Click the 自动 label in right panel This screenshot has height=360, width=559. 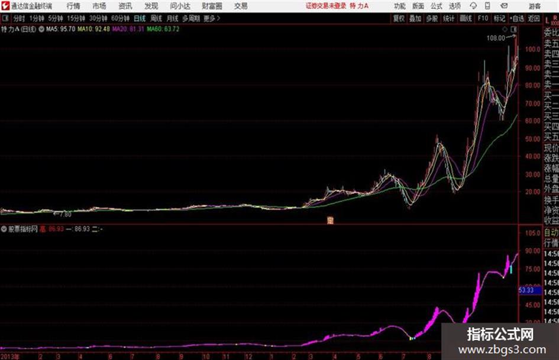point(551,233)
